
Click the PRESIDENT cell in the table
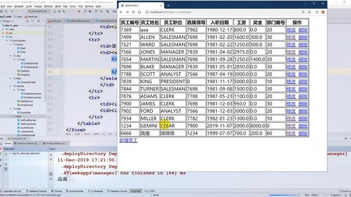tap(173, 82)
